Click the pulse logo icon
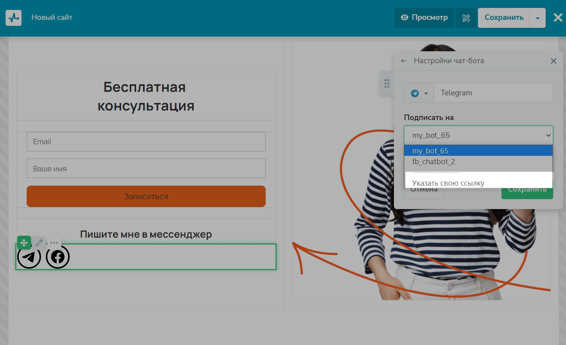566x345 pixels. (14, 18)
